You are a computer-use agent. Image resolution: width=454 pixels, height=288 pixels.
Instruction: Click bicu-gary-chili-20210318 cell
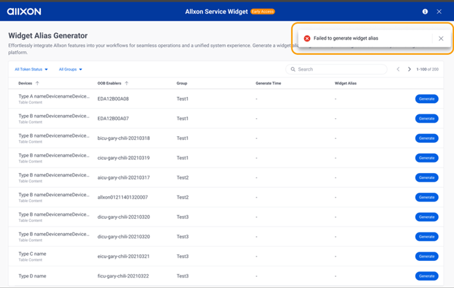tap(123, 138)
